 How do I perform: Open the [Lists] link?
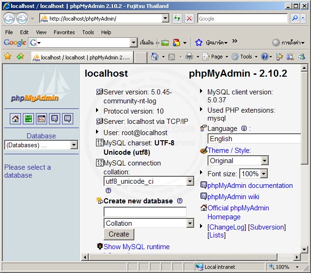click(216, 235)
